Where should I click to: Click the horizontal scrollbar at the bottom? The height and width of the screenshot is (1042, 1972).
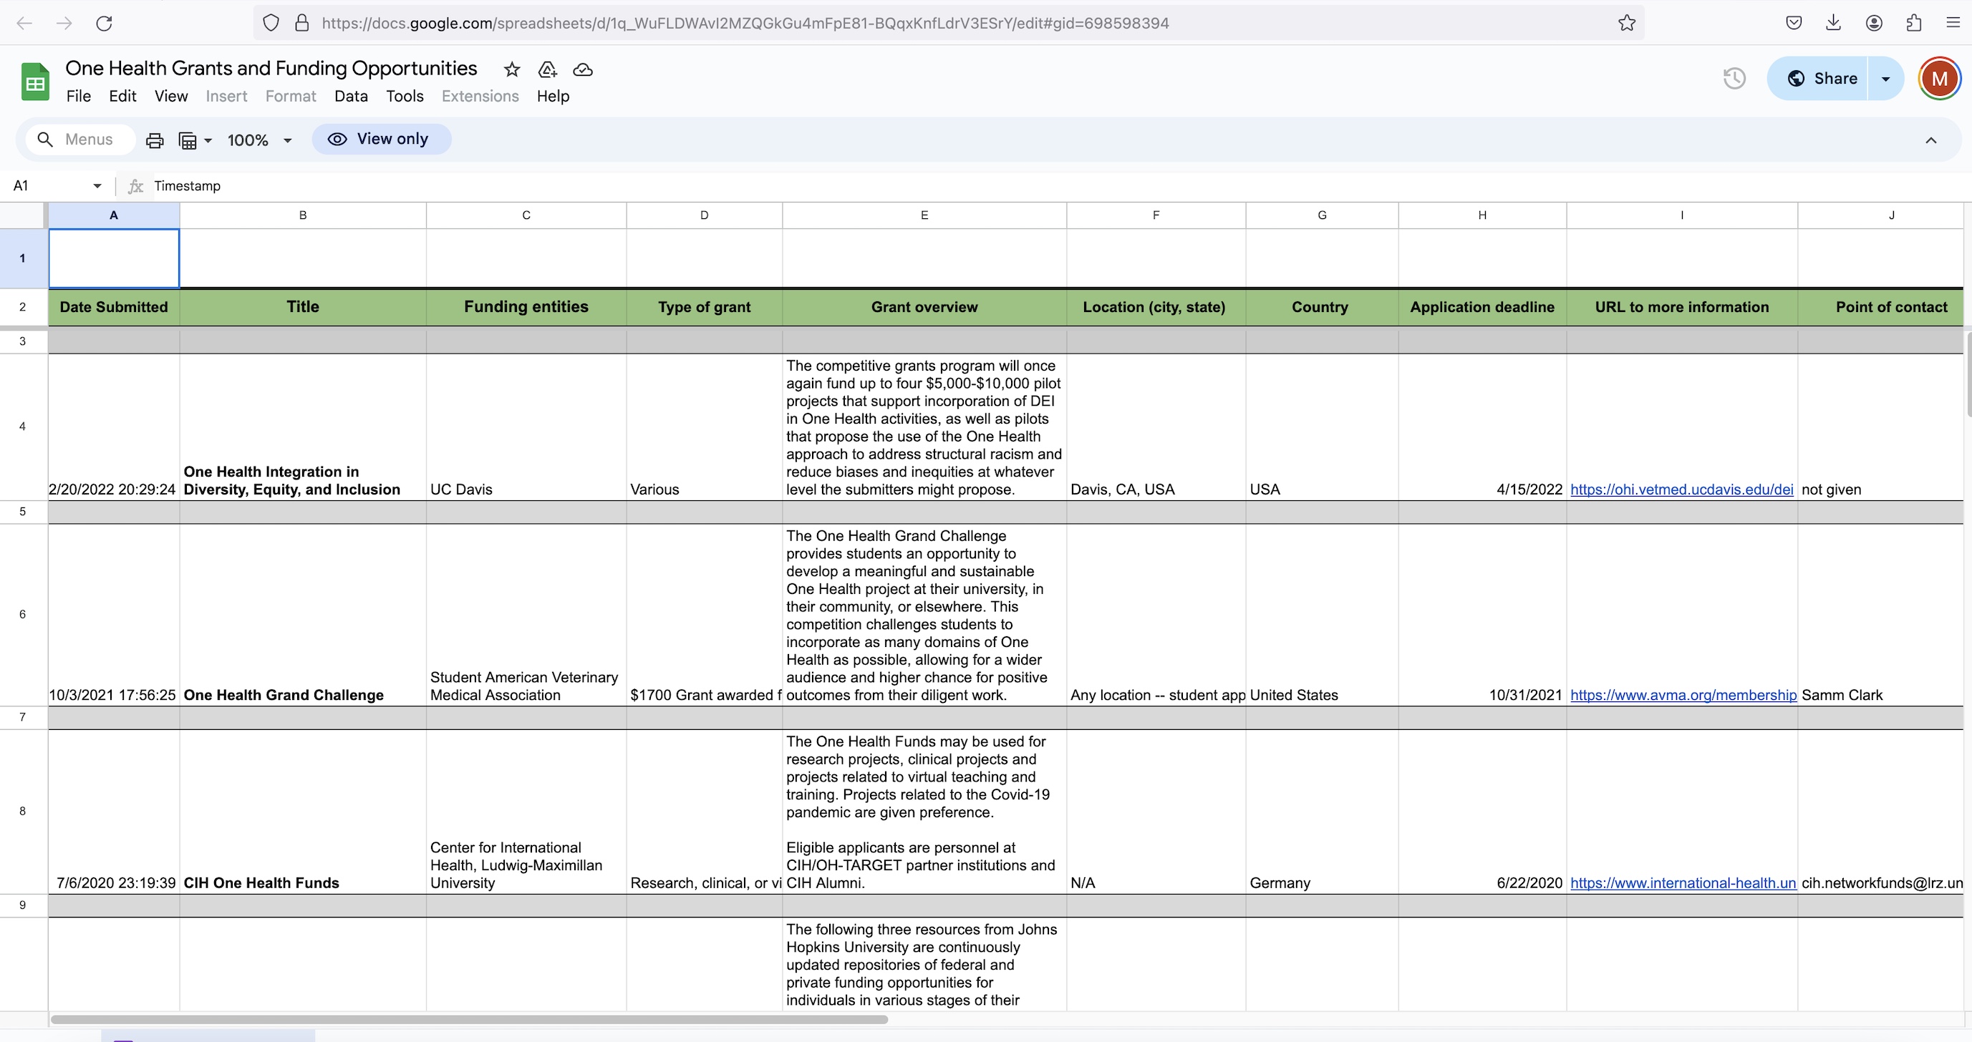pos(468,1019)
